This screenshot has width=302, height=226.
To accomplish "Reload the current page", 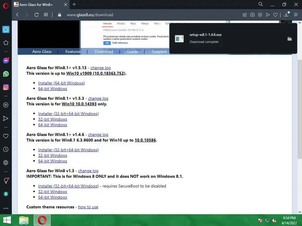I will point(36,15).
